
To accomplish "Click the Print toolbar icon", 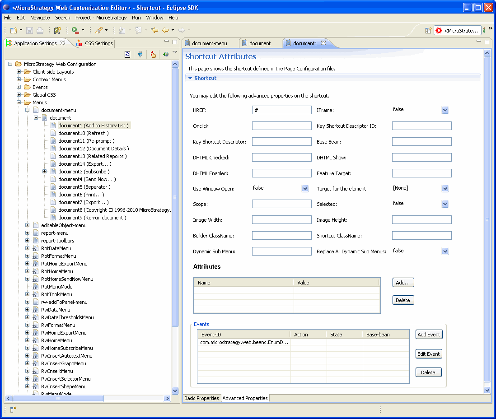I will point(40,30).
